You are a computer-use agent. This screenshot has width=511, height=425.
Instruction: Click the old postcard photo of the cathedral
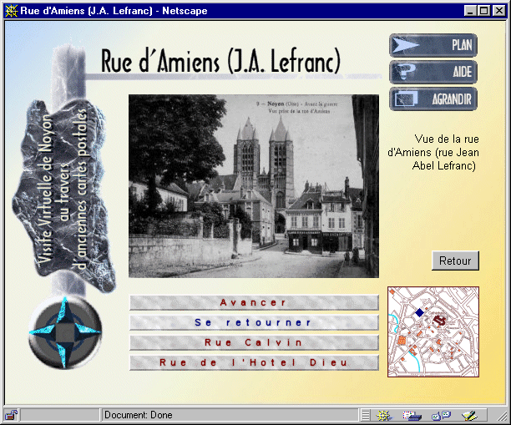pos(253,186)
